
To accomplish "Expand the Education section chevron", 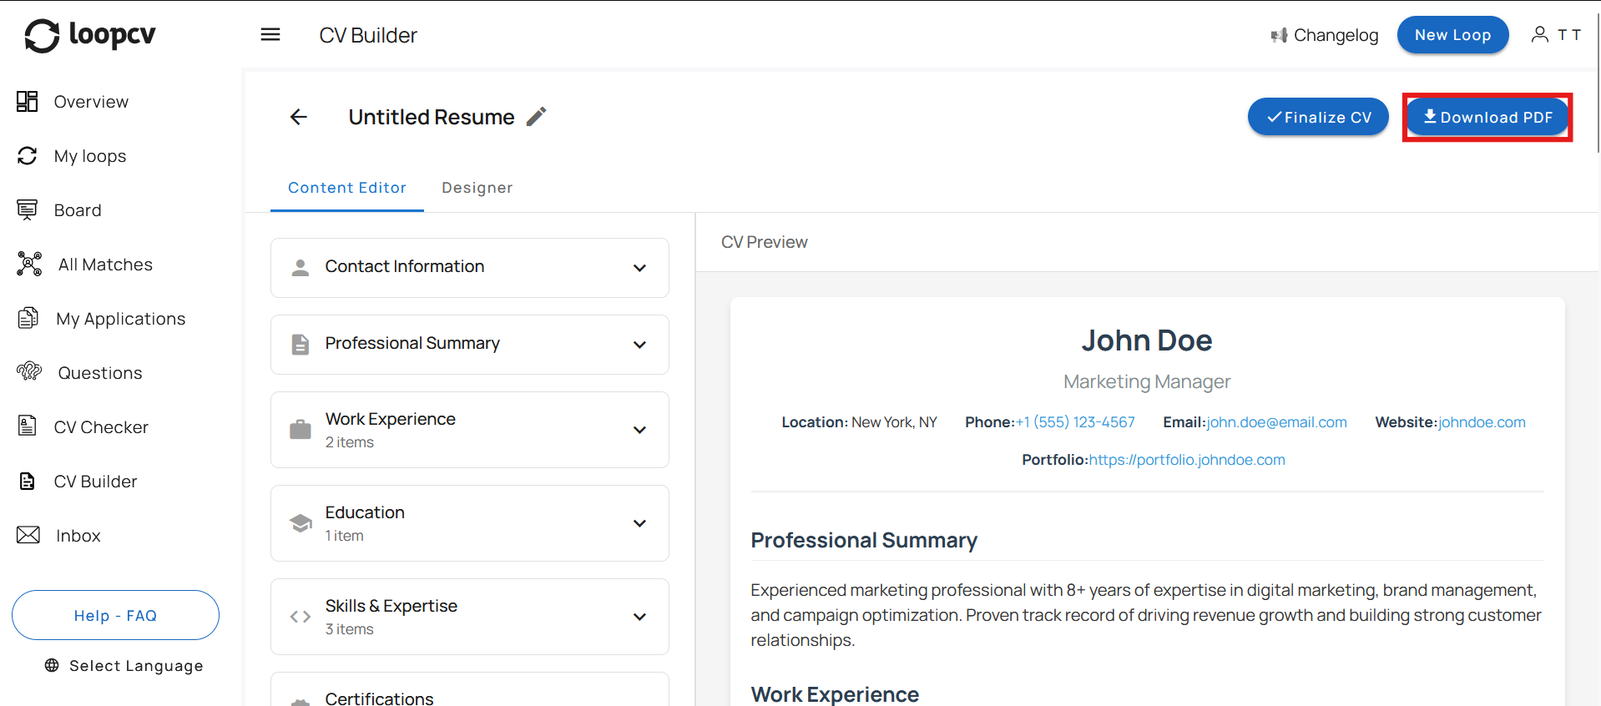I will pos(639,523).
